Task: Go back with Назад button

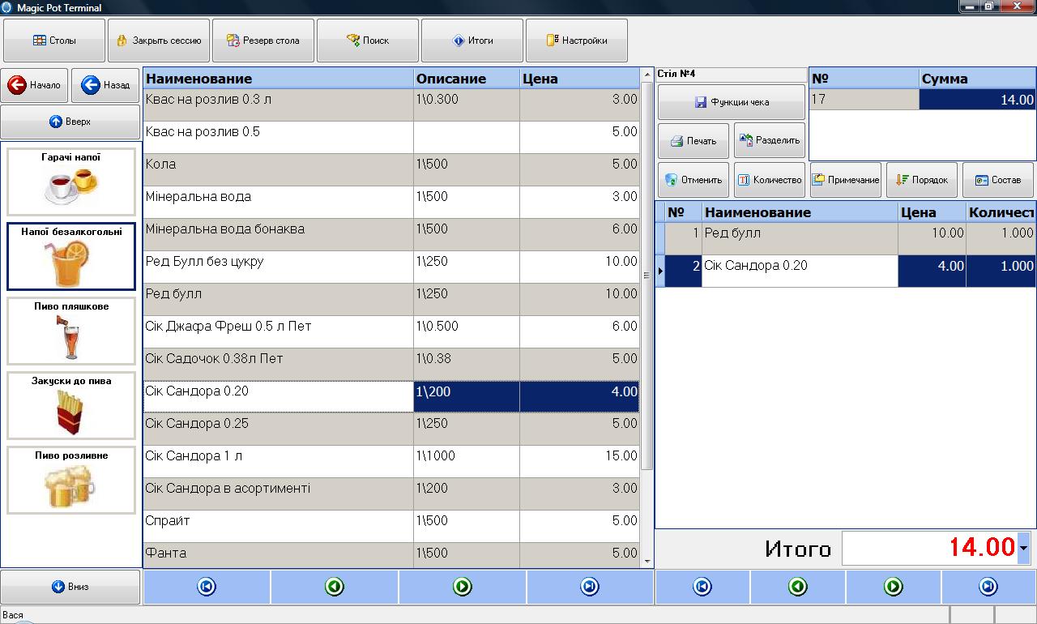Action: pyautogui.click(x=105, y=85)
